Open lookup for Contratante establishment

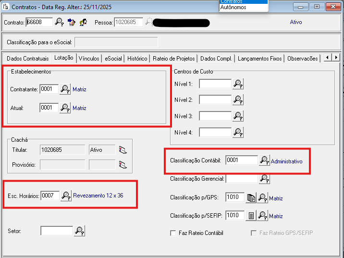click(65, 89)
